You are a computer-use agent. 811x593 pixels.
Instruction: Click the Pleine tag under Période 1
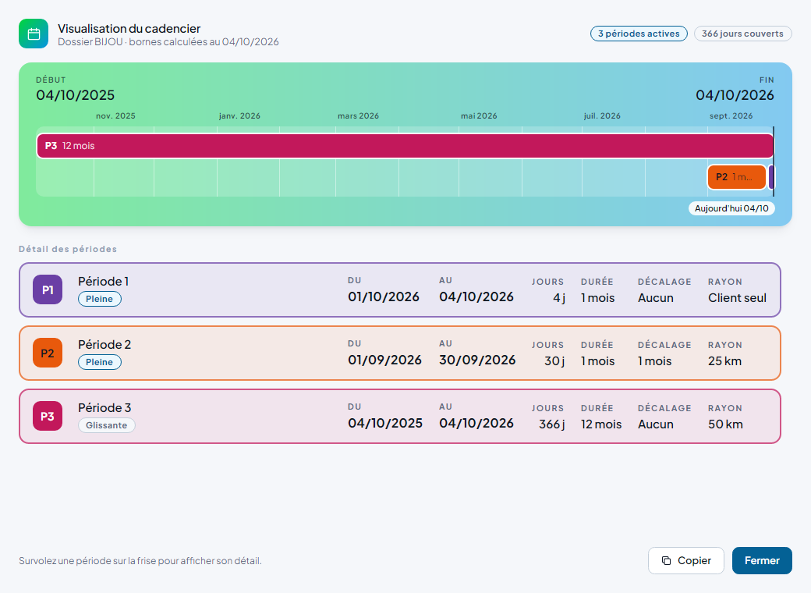coord(99,299)
